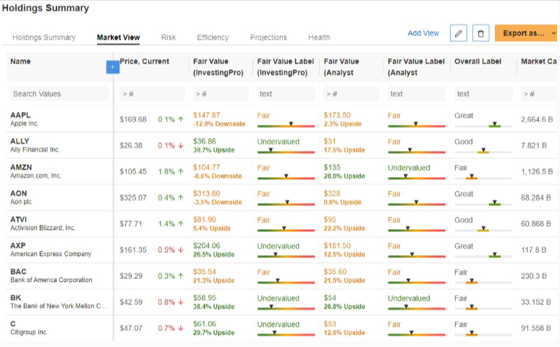Click AON market cap 68.284 B
The height and width of the screenshot is (347, 560).
[535, 197]
